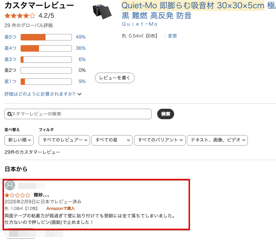Click the magnifier icon in search field
The image size is (276, 246).
(9, 114)
